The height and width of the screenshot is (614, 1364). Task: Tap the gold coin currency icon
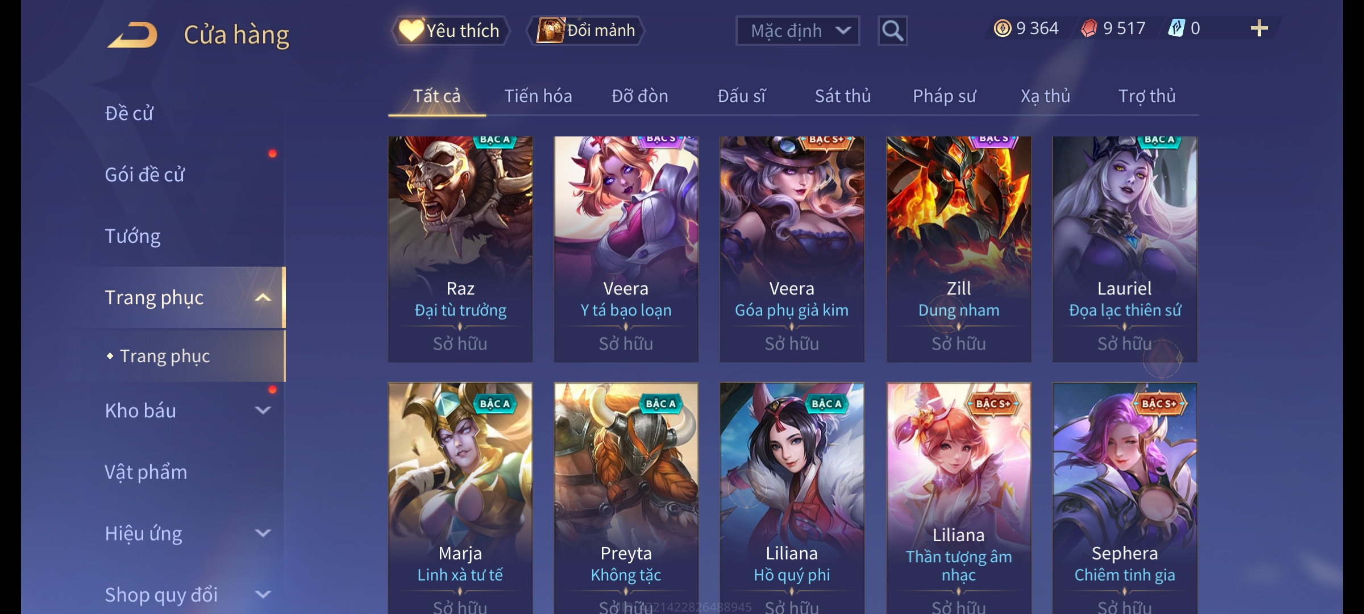coord(1003,28)
